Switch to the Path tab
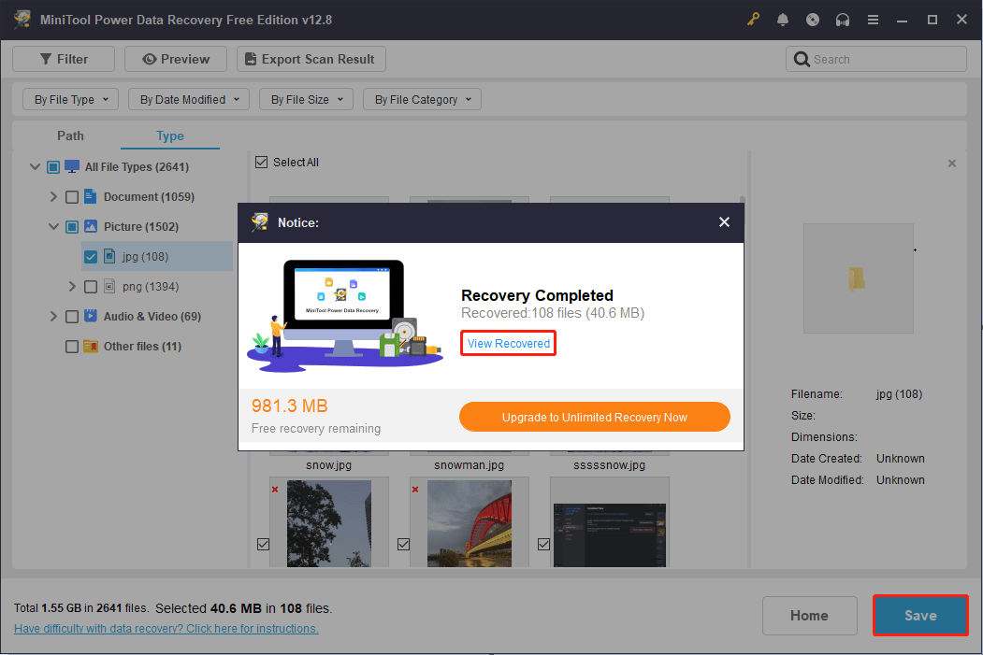Image resolution: width=983 pixels, height=655 pixels. coord(70,135)
